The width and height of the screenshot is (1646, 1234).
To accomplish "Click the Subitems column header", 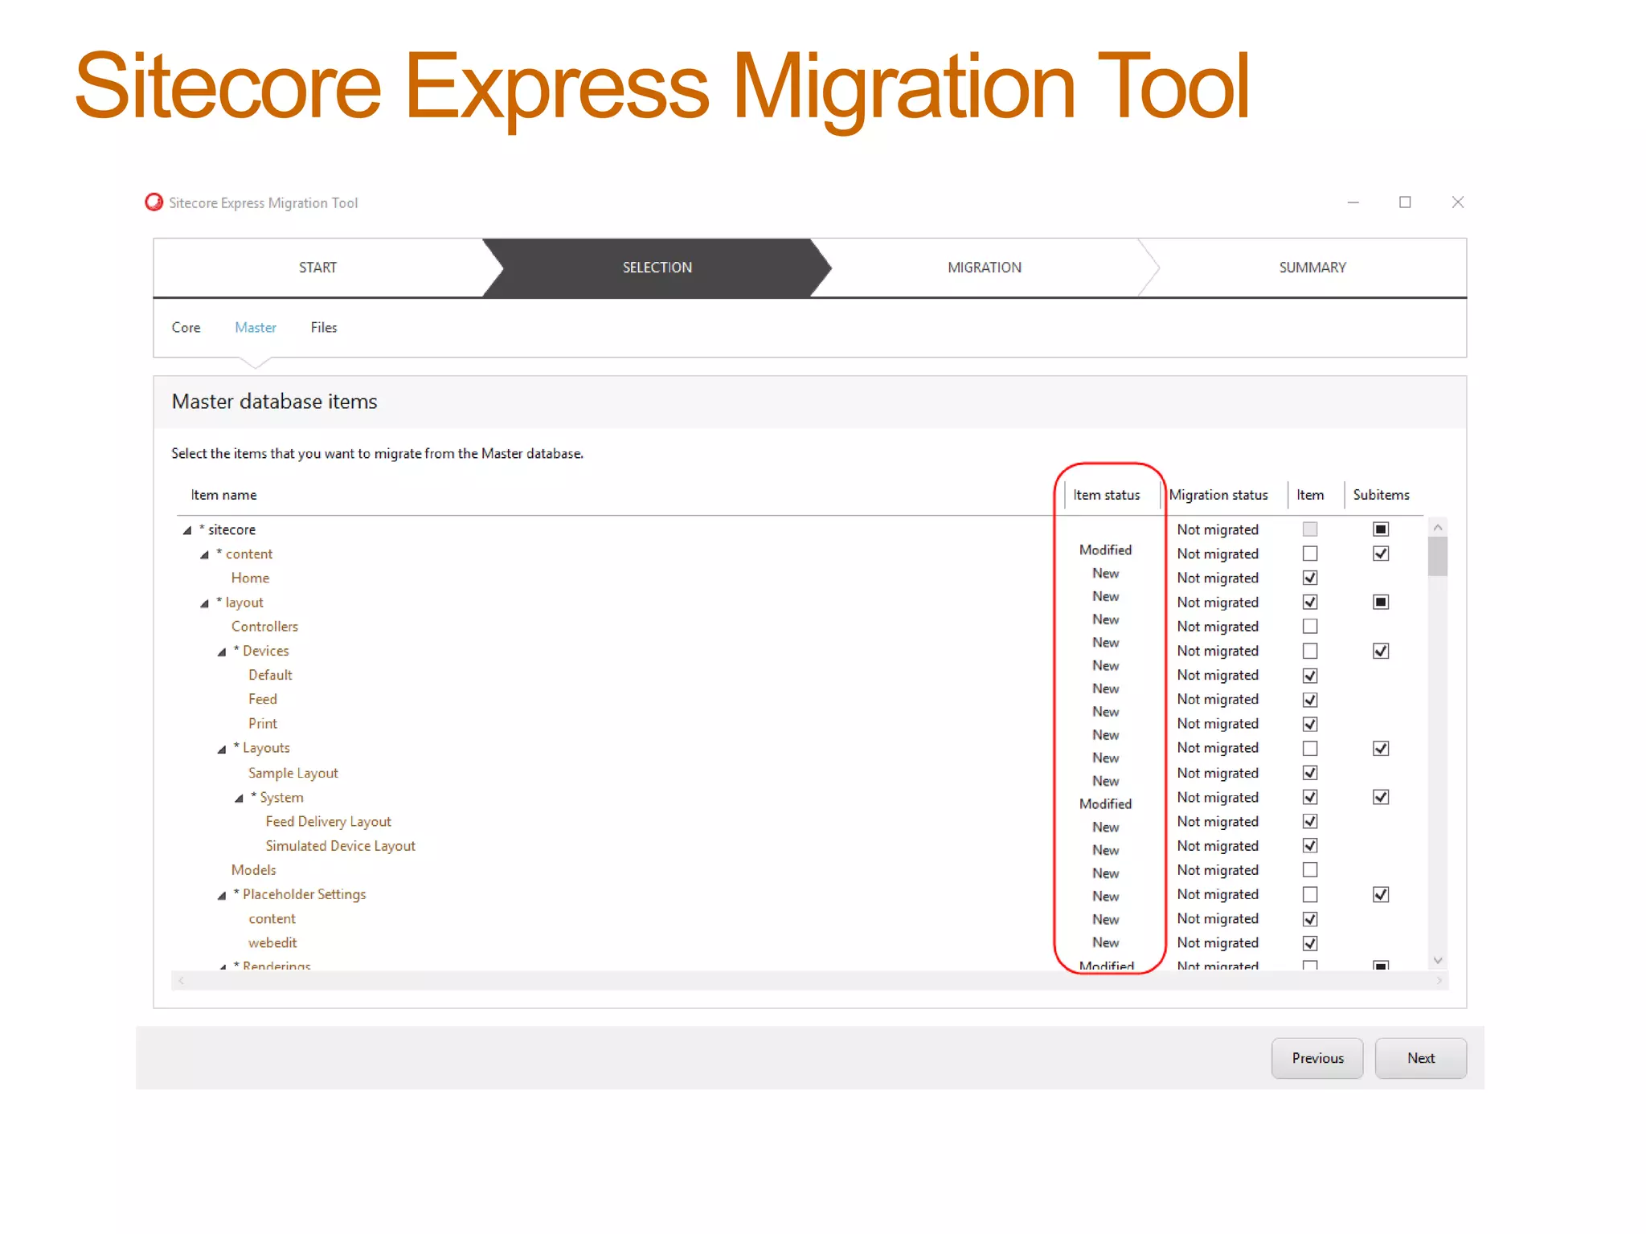I will 1381,495.
